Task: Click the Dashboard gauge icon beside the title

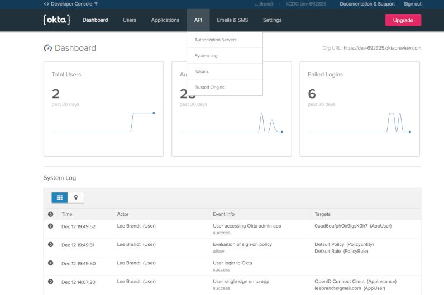Action: (47, 48)
